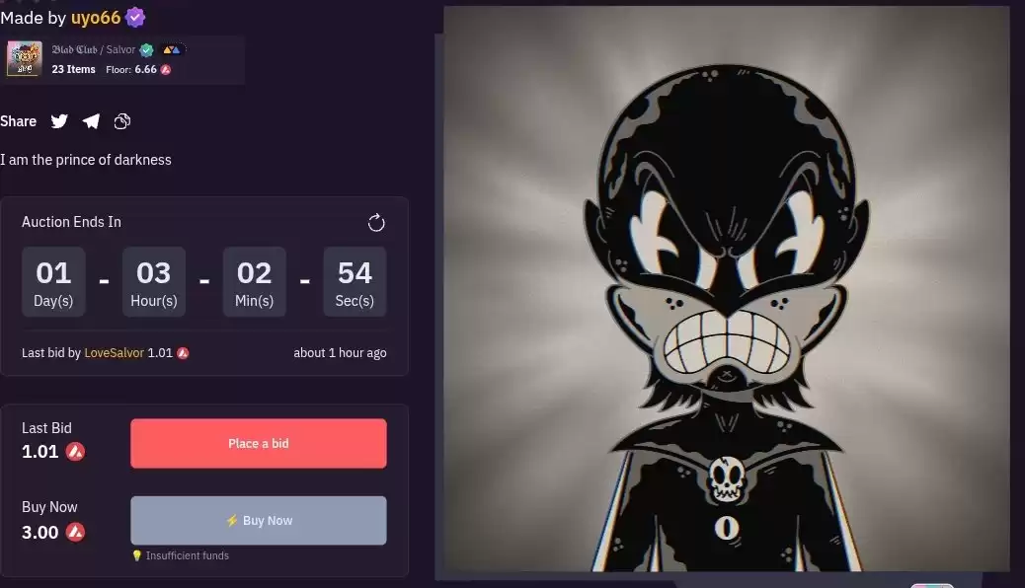
Task: Click the Place a bid button
Action: click(x=258, y=444)
